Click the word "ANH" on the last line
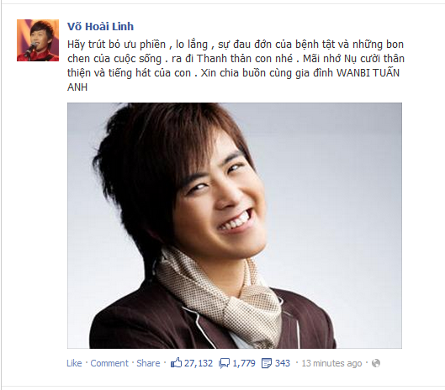The image size is (445, 390). (x=77, y=87)
